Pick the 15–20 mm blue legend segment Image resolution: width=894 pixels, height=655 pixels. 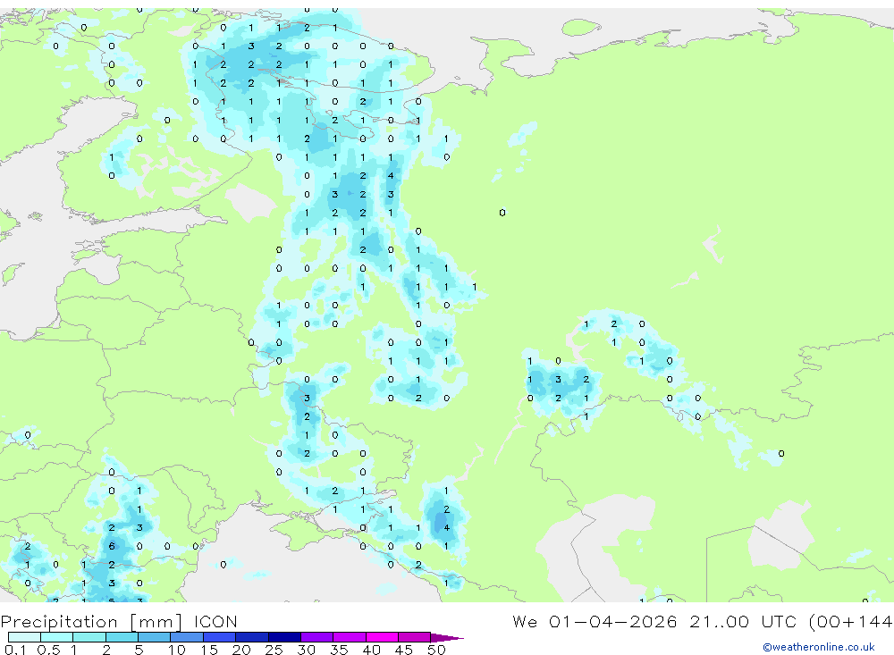point(220,637)
